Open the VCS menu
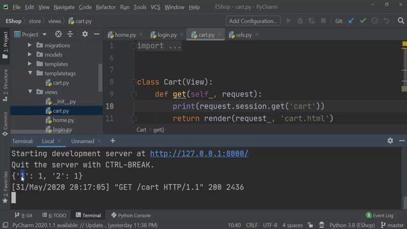The height and width of the screenshot is (229, 407). (x=155, y=7)
